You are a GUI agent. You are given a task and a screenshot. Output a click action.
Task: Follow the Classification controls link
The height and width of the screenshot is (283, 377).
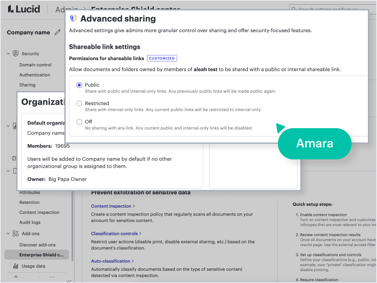pos(116,234)
